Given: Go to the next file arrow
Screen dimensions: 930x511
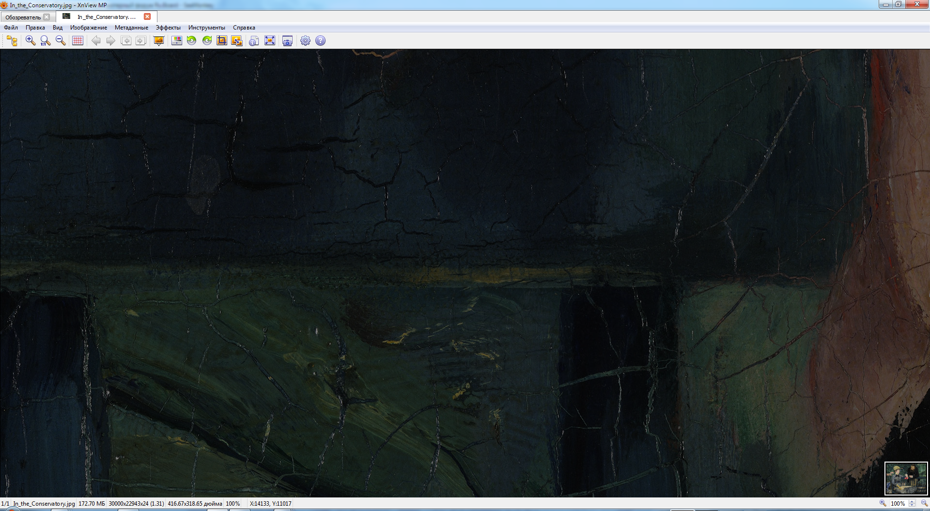Looking at the screenshot, I should pos(110,41).
